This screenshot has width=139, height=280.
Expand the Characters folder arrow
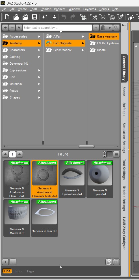[39, 50]
